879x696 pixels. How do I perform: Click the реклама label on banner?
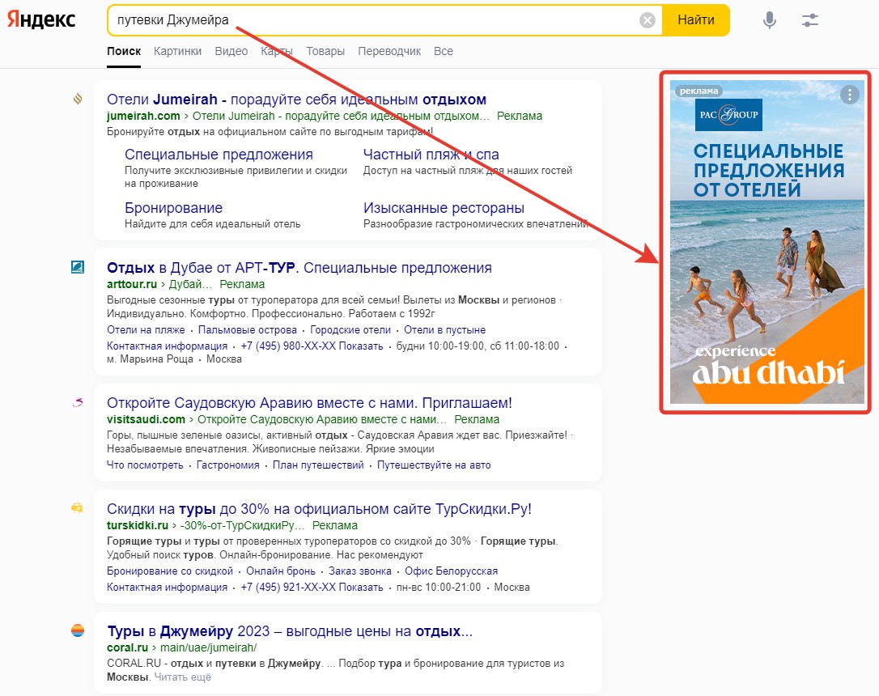(x=699, y=91)
